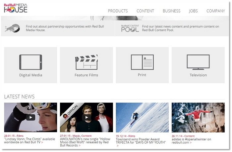Play the AWOLNATION official video
The height and width of the screenshot is (152, 232).
pos(87,117)
